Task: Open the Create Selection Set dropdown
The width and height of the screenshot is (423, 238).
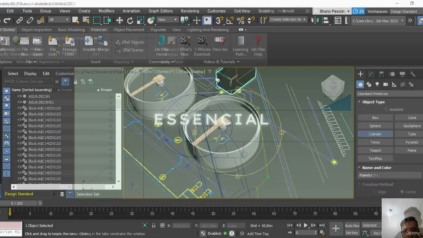Action: click(288, 19)
